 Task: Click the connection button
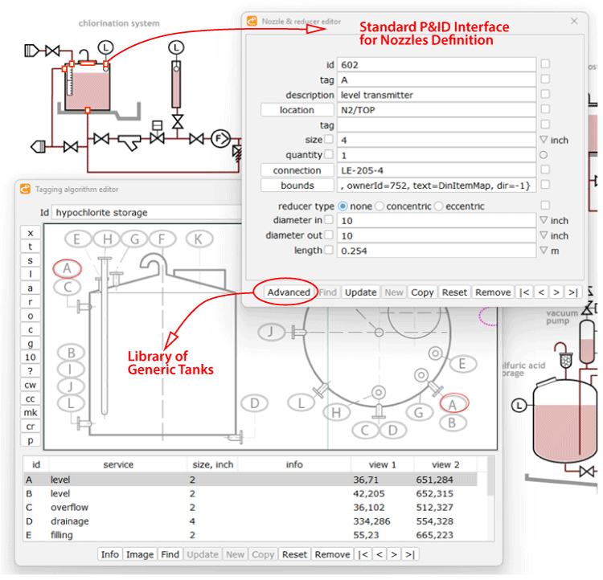298,171
